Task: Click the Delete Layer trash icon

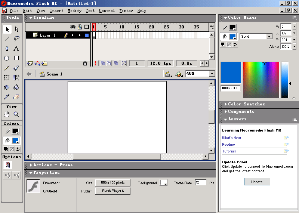Action: tap(85, 63)
